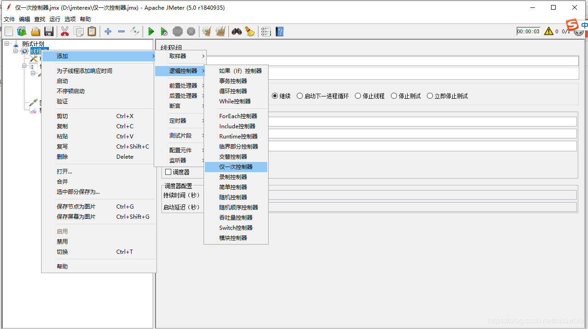This screenshot has height=329, width=588.
Task: Click the 测试计划 flask icon in tree
Action: [16, 44]
